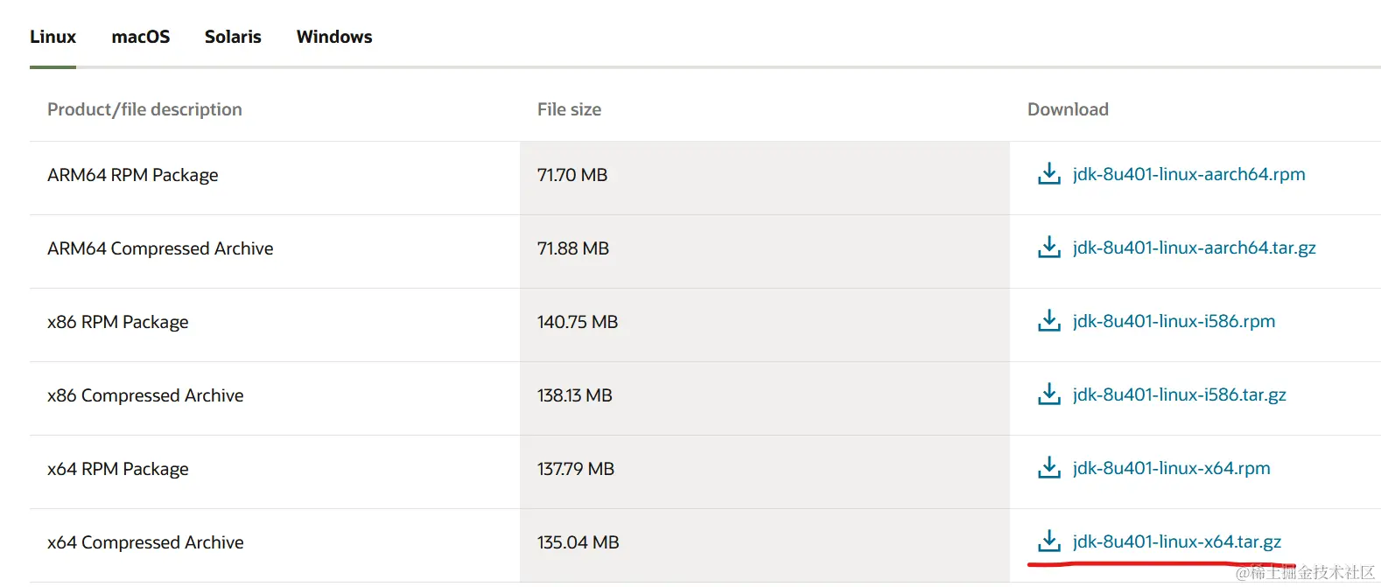
Task: Click the 135.04 MB file size cell
Action: point(578,542)
